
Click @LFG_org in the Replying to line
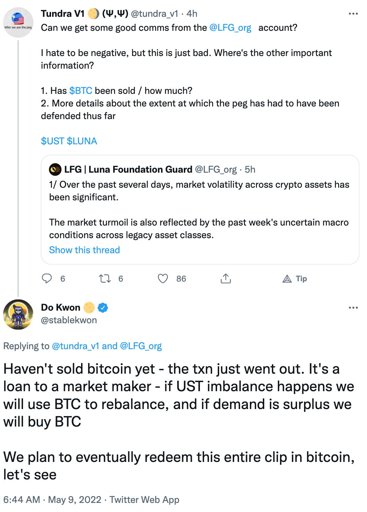tap(141, 346)
